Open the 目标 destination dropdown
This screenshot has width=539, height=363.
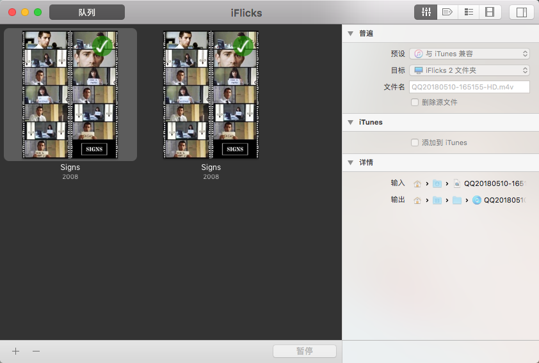(469, 70)
